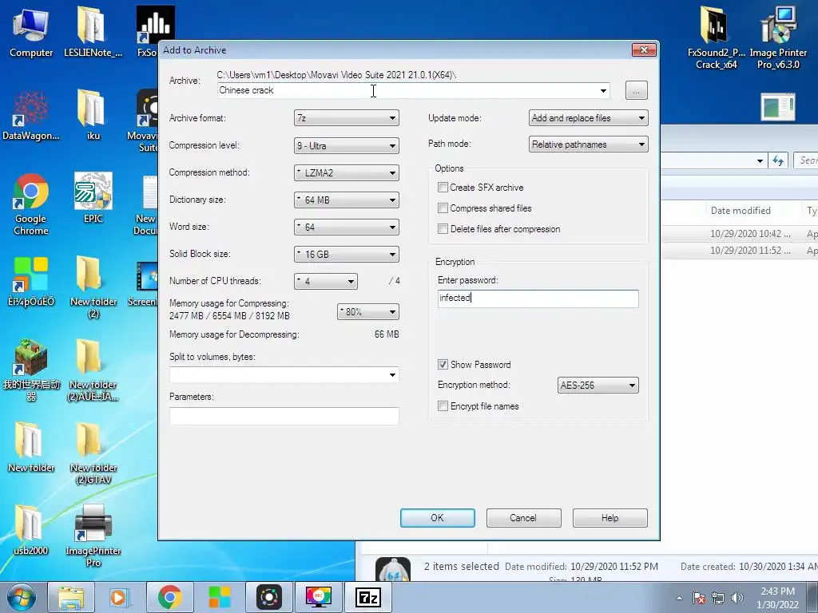Open the iku folder on desktop

(93, 115)
